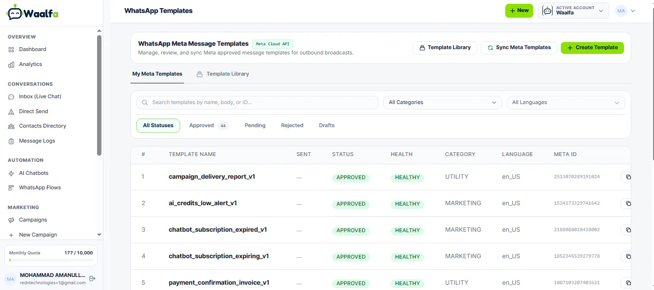Open the Contacts Directory icon

coord(11,126)
